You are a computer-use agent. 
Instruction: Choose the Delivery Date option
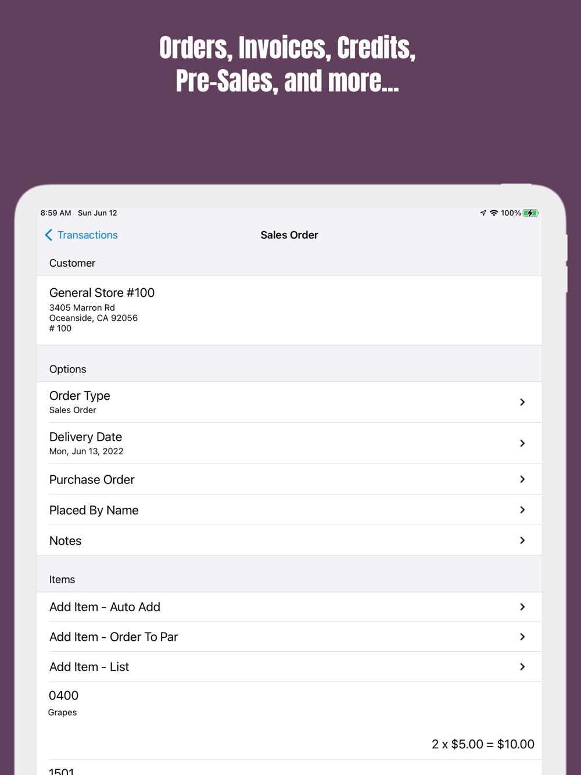tap(289, 443)
